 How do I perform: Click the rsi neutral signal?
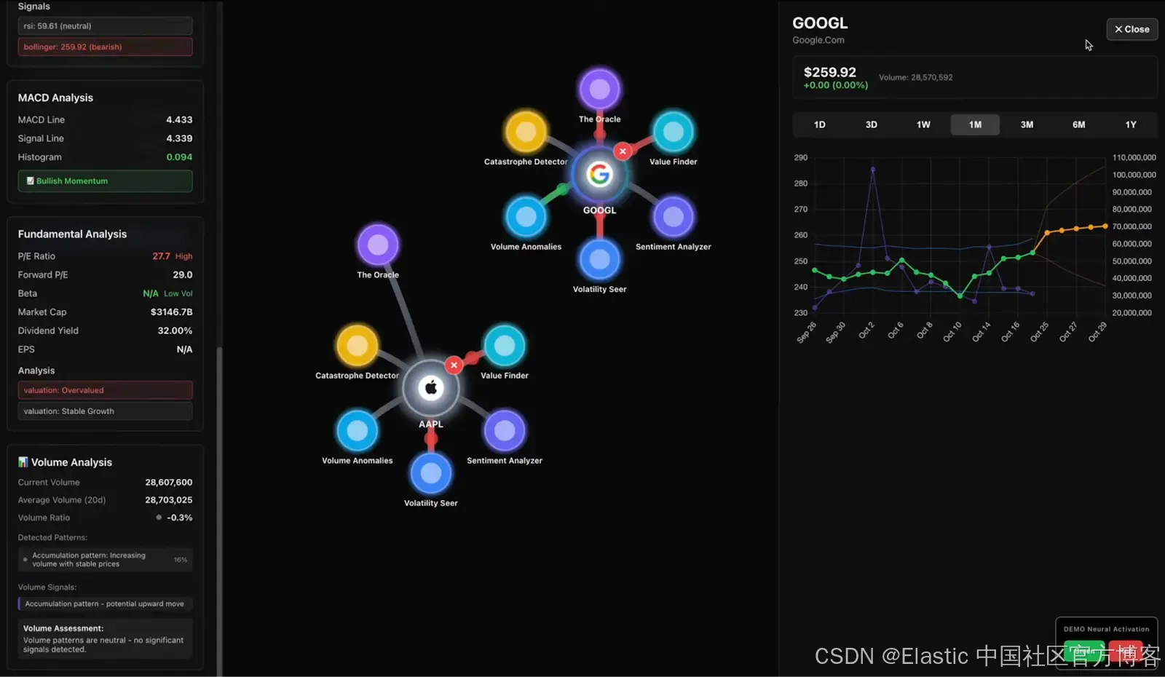click(105, 26)
